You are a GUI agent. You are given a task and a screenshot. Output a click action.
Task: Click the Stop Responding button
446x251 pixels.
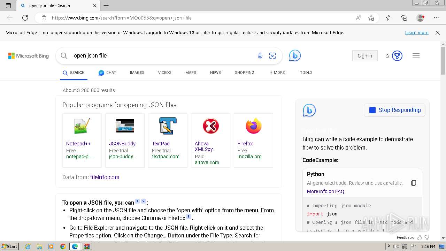point(394,110)
